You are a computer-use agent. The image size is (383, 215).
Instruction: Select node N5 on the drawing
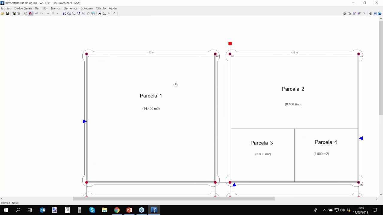(x=358, y=182)
